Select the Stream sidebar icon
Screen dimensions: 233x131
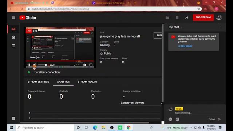pyautogui.click(x=13, y=29)
